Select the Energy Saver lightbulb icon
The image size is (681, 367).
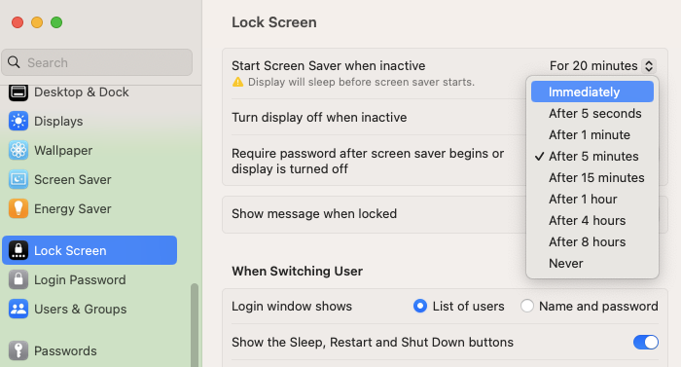click(x=18, y=208)
